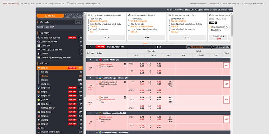Click parlay odds 8.72 on Sol de America card

click(106, 38)
